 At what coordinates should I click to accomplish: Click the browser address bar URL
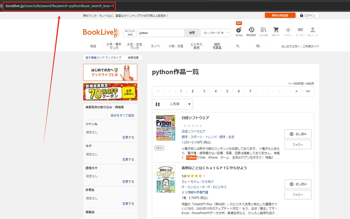(59, 6)
